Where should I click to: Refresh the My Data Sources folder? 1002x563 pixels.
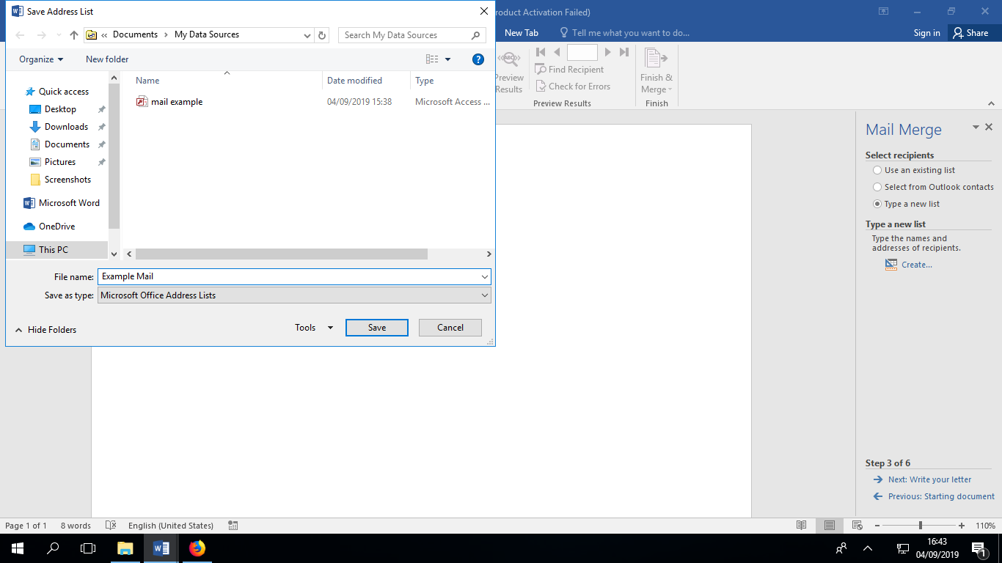322,35
